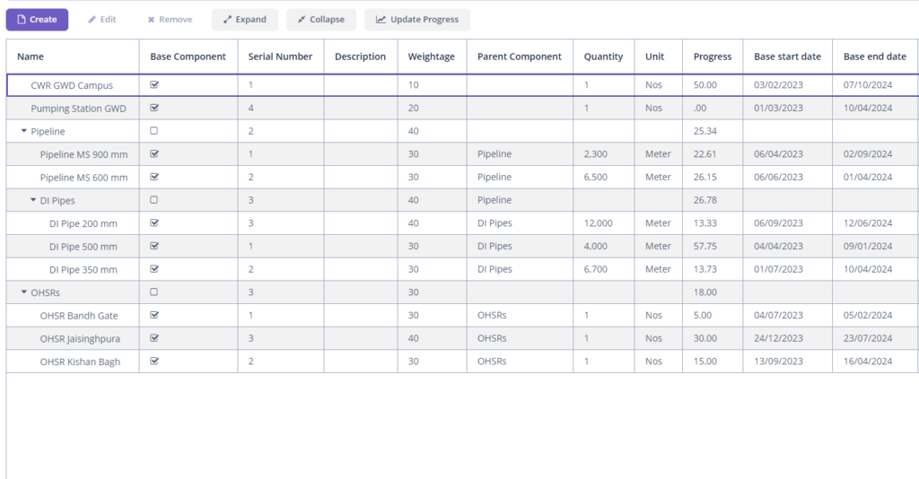This screenshot has height=479, width=919.
Task: Click quantity 2,300 in Pipeline MS 900 mm row
Action: pyautogui.click(x=595, y=154)
